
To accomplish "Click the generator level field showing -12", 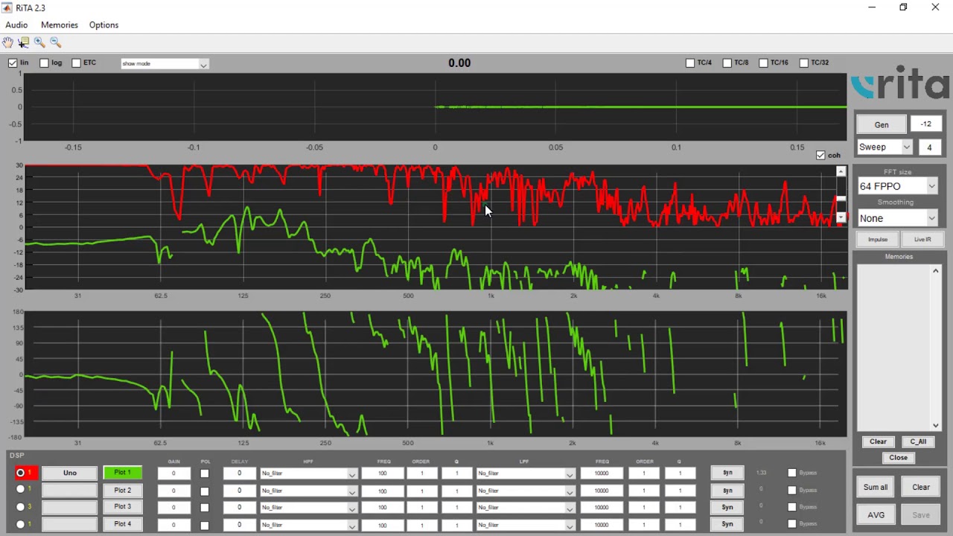I will (926, 124).
